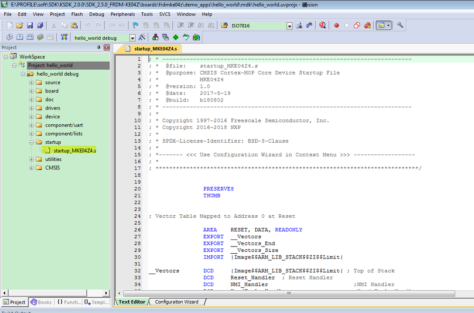Screen dimensions: 474x313
Task: Open Options for Target magic wand icon
Action: (x=142, y=37)
